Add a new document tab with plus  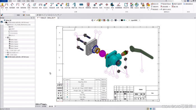tap(58, 18)
